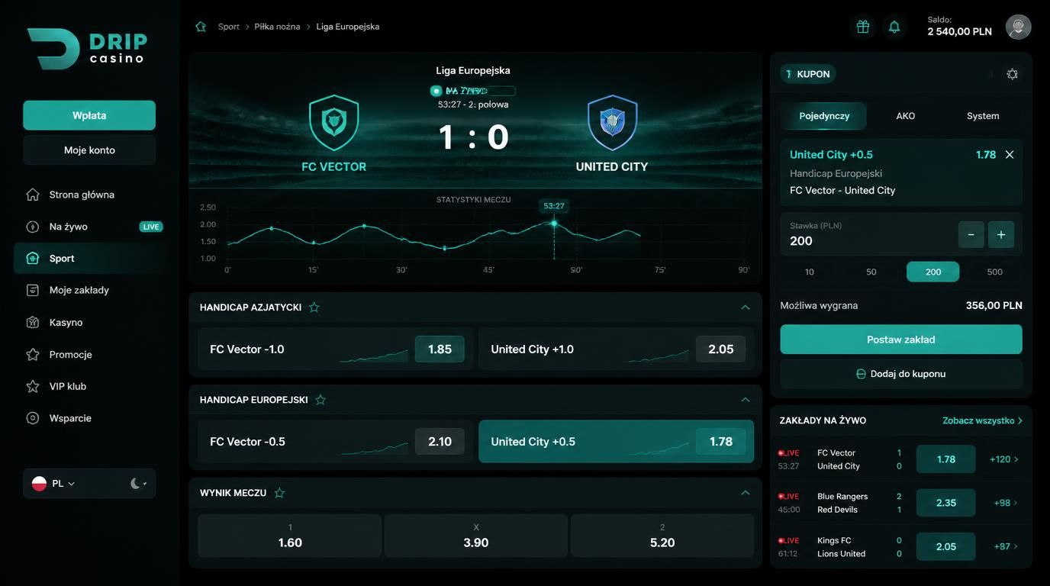Open the notifications bell
The image size is (1050, 586).
tap(894, 27)
